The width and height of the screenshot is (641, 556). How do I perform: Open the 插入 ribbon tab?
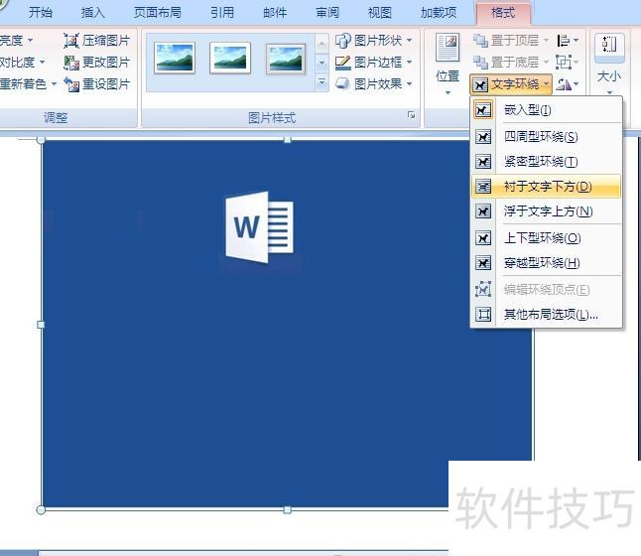pyautogui.click(x=93, y=12)
